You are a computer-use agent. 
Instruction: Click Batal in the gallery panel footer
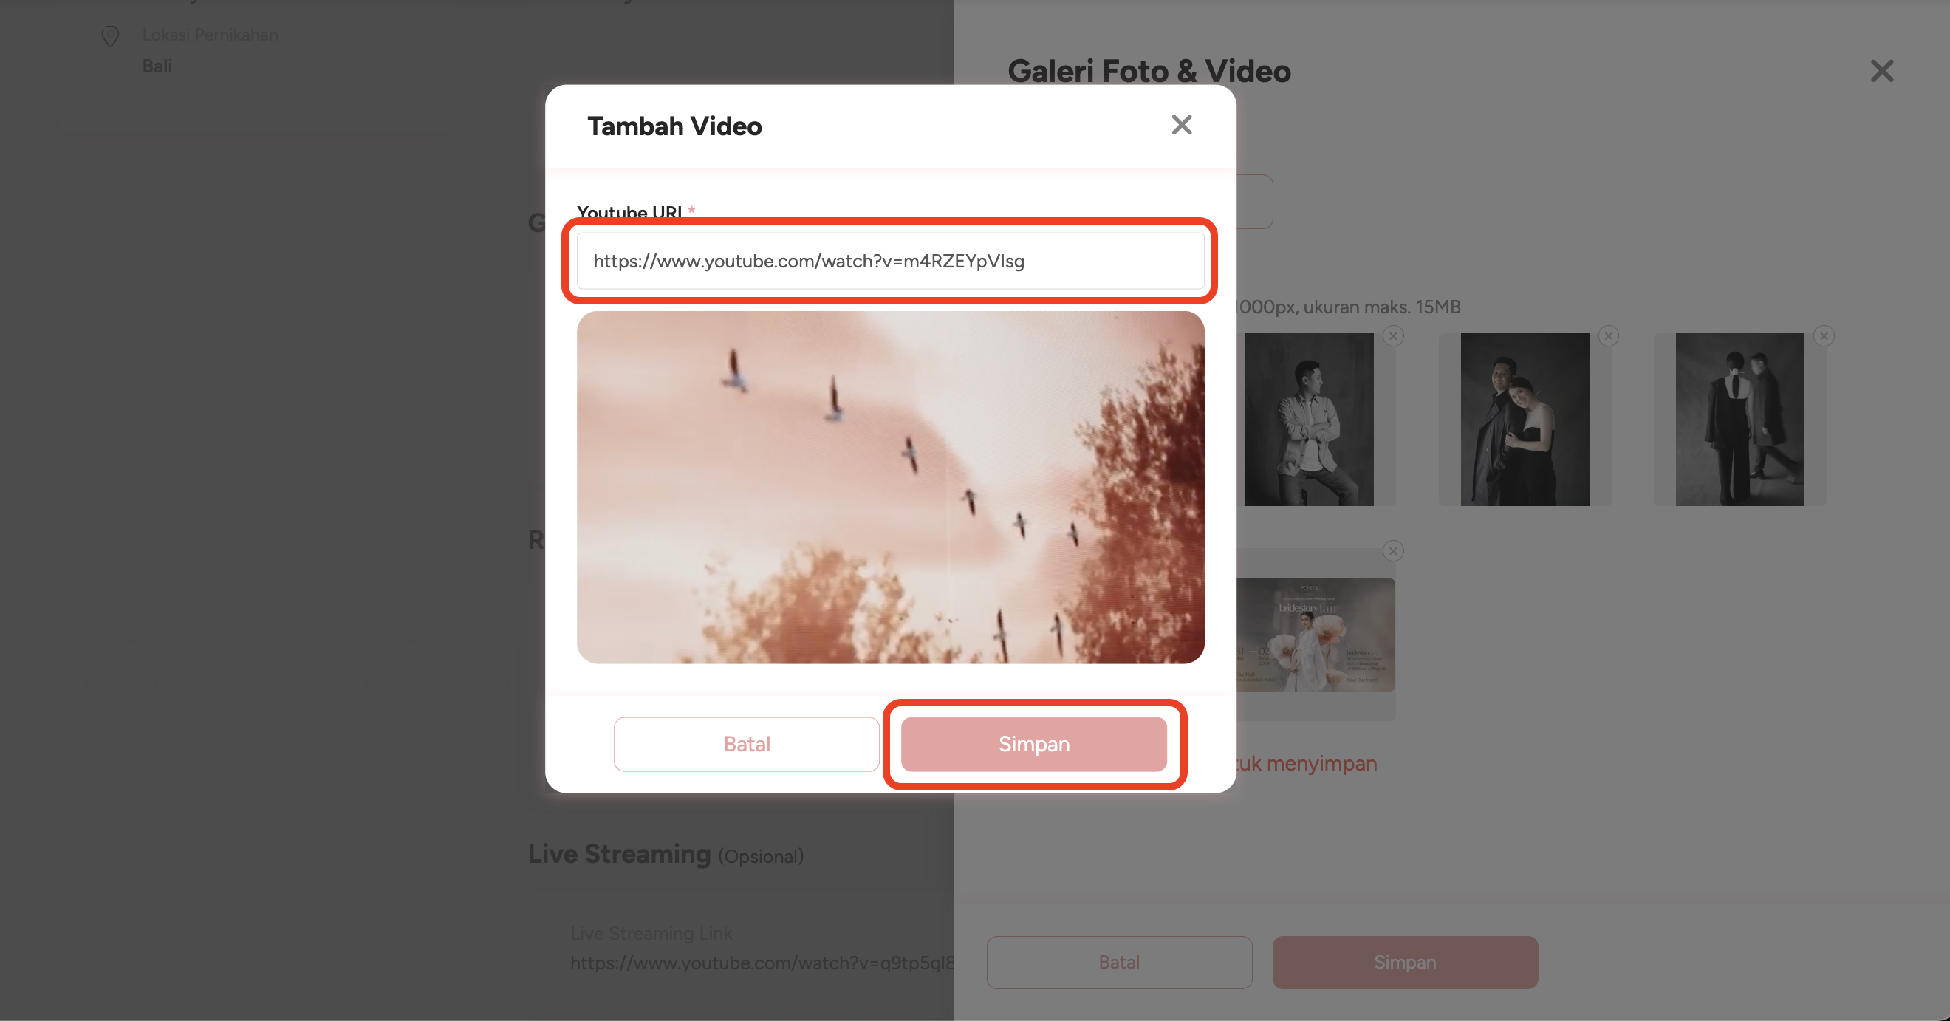1119,962
